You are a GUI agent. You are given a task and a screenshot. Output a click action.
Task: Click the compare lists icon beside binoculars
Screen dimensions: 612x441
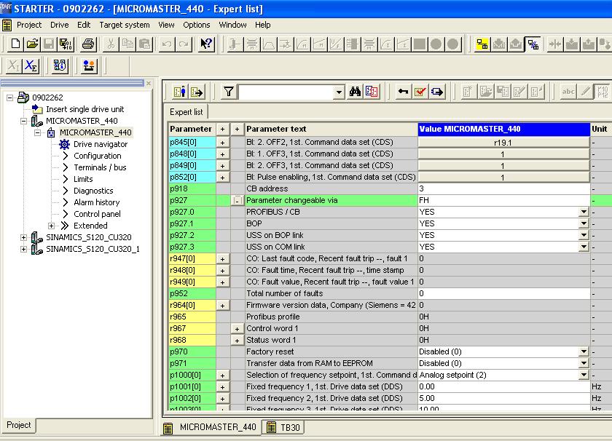[372, 92]
